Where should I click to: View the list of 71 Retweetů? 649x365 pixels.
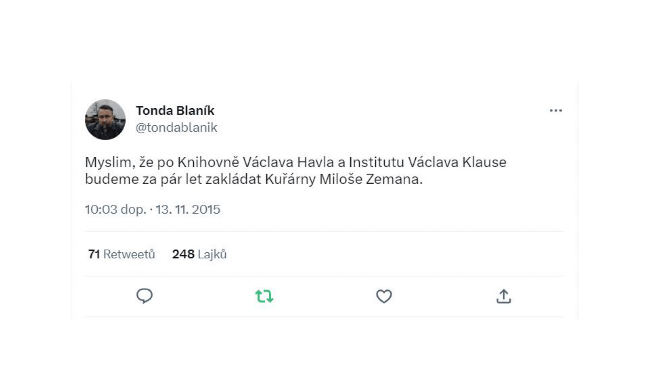point(121,254)
